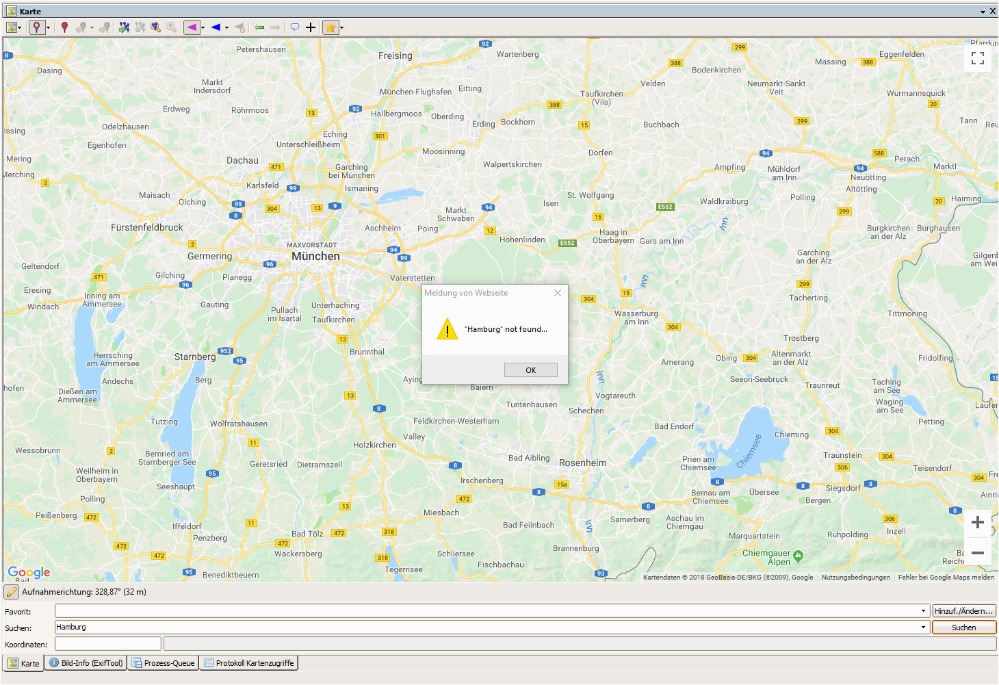Zoom in the map with plus button
The width and height of the screenshot is (999, 685).
[x=978, y=523]
